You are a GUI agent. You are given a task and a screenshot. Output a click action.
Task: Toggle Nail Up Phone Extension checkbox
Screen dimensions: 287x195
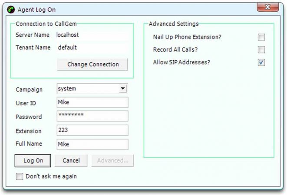pyautogui.click(x=261, y=37)
